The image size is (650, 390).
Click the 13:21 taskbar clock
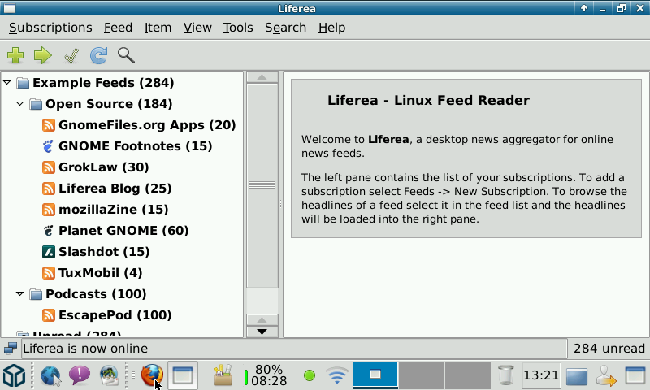point(541,375)
